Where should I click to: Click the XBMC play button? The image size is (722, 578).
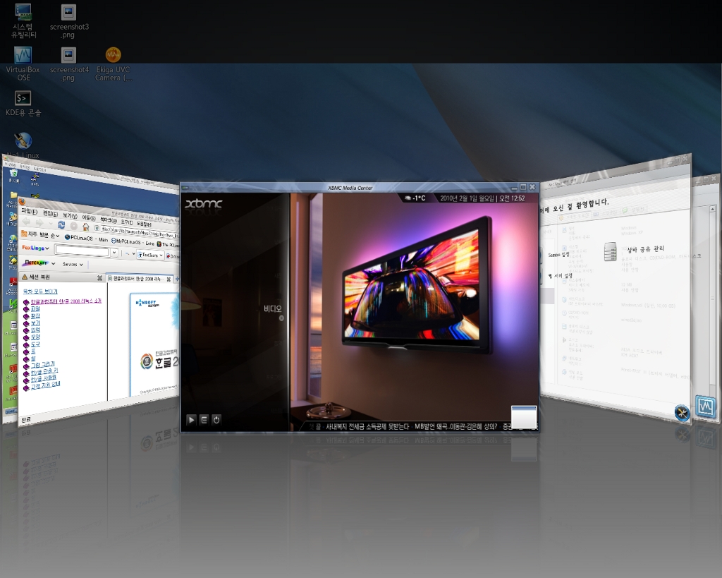pos(191,419)
